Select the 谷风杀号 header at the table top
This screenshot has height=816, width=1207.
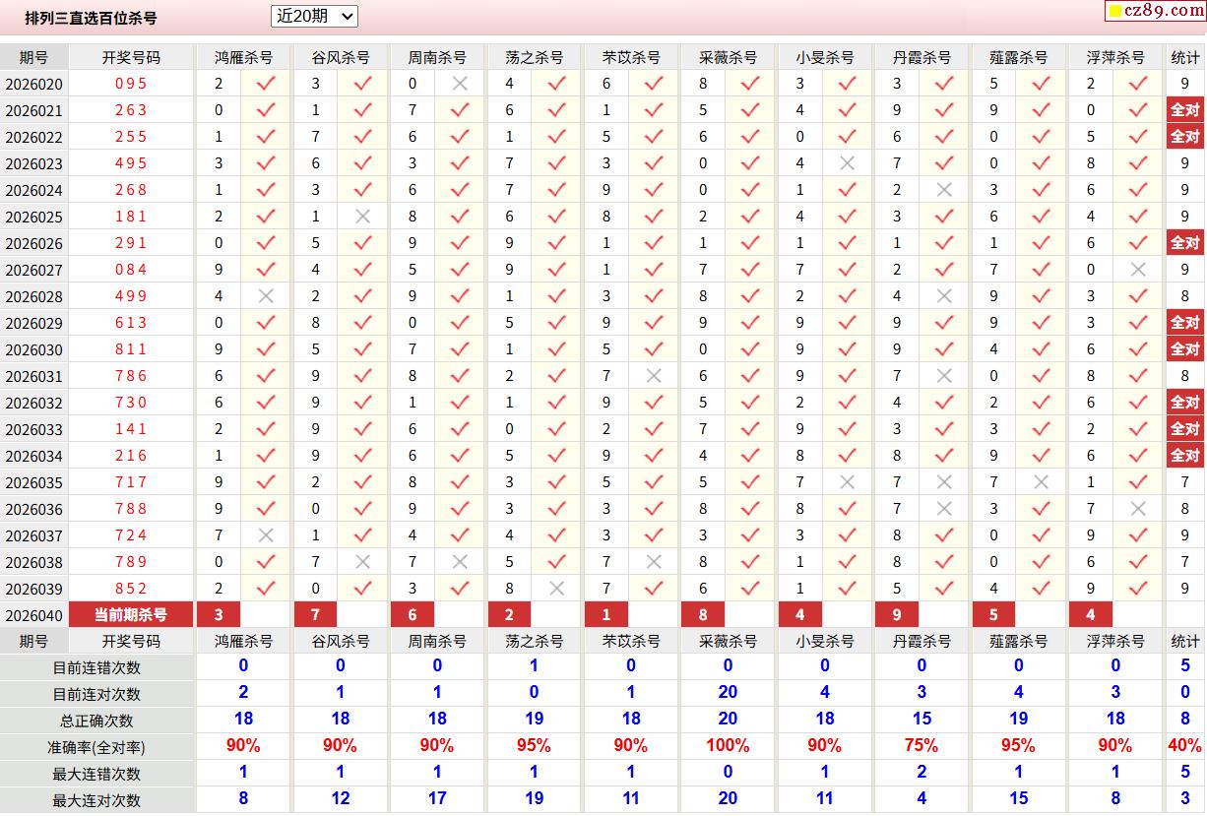click(x=341, y=57)
